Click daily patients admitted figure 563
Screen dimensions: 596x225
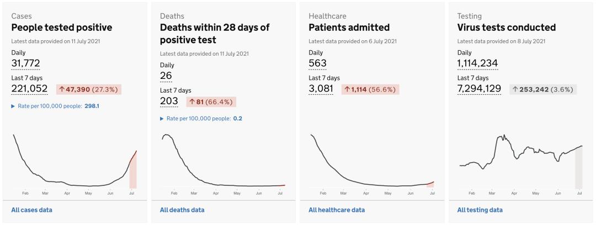click(318, 63)
